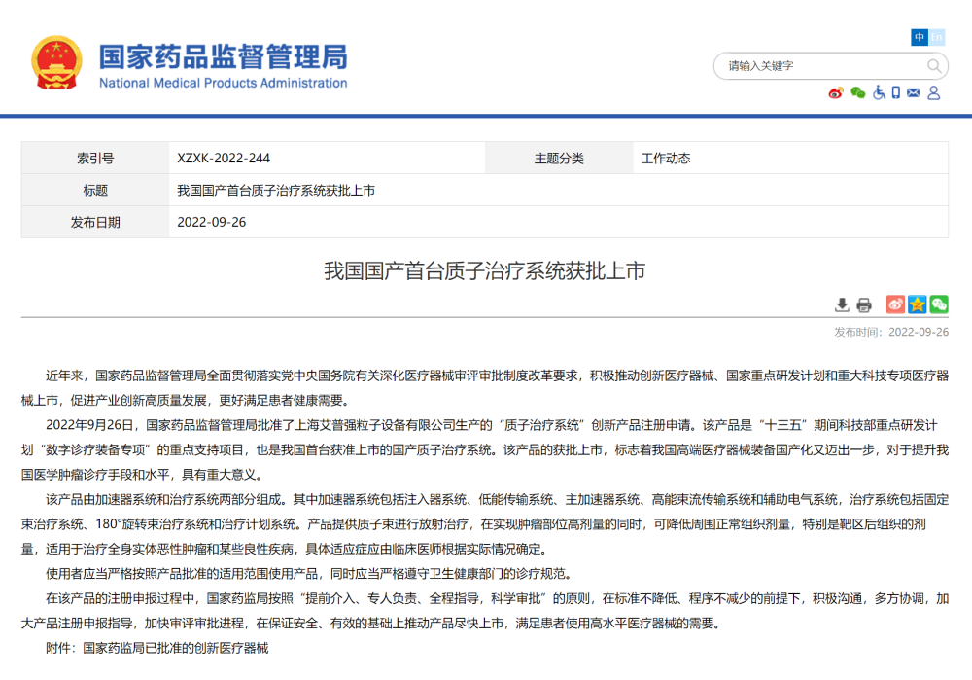Click the 主题分类 label cell

(x=559, y=159)
